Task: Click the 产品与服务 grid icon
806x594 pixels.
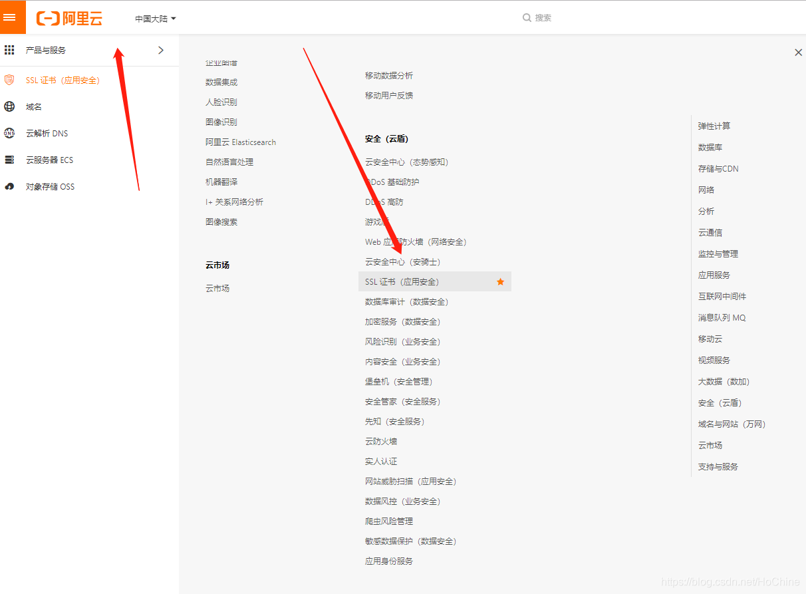Action: (9, 50)
